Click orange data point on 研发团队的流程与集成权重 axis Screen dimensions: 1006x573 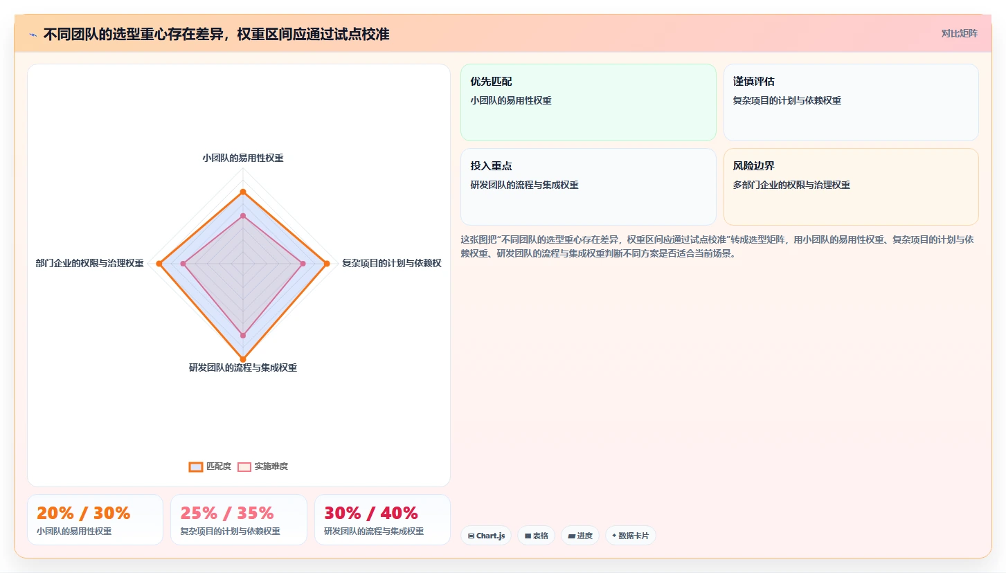tap(243, 359)
